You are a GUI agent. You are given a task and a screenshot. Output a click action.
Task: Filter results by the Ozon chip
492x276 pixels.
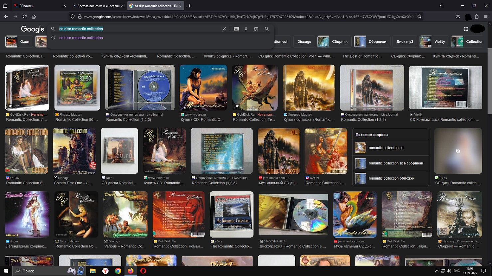pyautogui.click(x=19, y=41)
